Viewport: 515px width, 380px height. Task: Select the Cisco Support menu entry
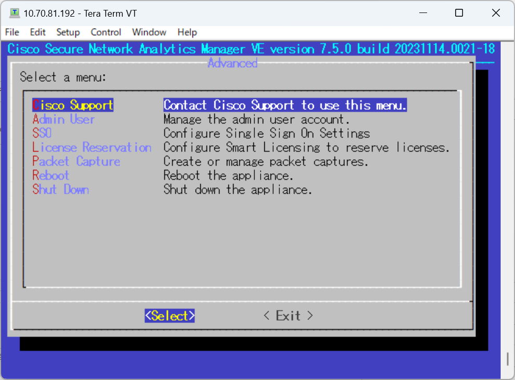73,105
